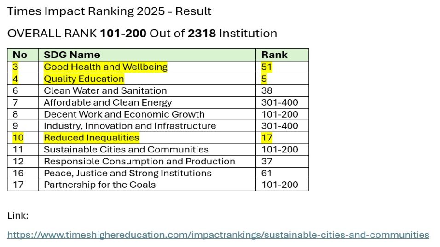Click the 'OVERALL RANK 101-200' heading text
Screen dimensions: 440x247
coord(77,34)
